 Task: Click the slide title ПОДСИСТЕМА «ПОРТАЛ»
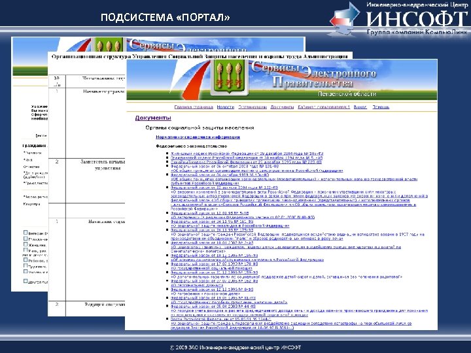(166, 17)
